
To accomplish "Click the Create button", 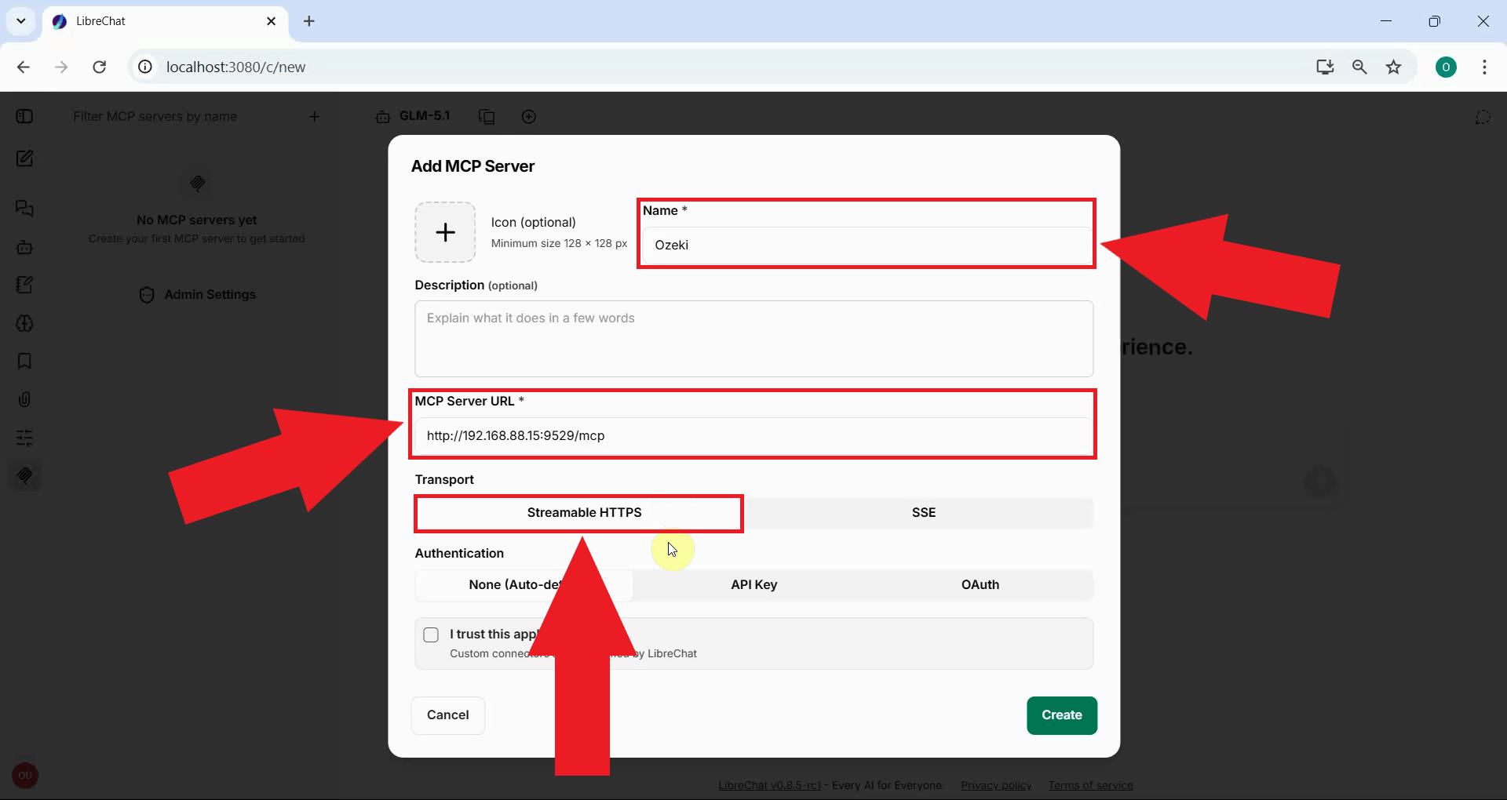I will (x=1061, y=715).
